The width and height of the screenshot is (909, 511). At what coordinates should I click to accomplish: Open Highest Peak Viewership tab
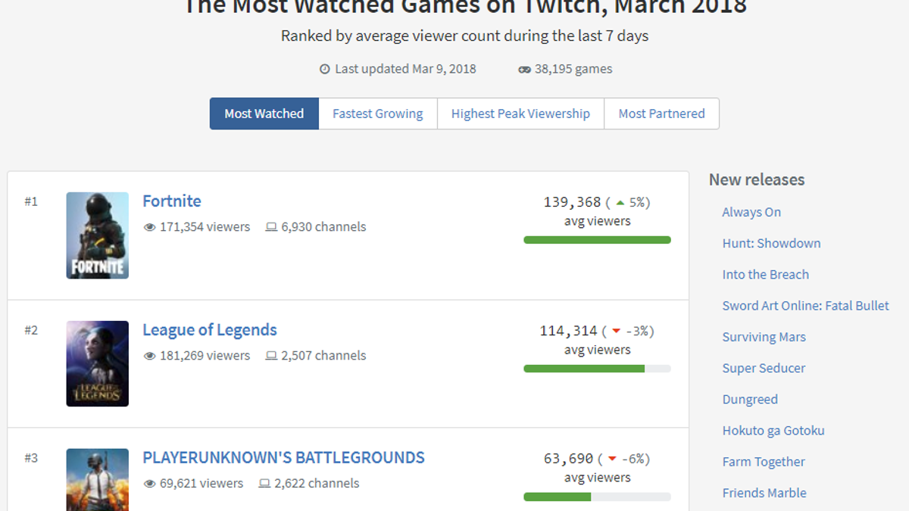point(520,114)
